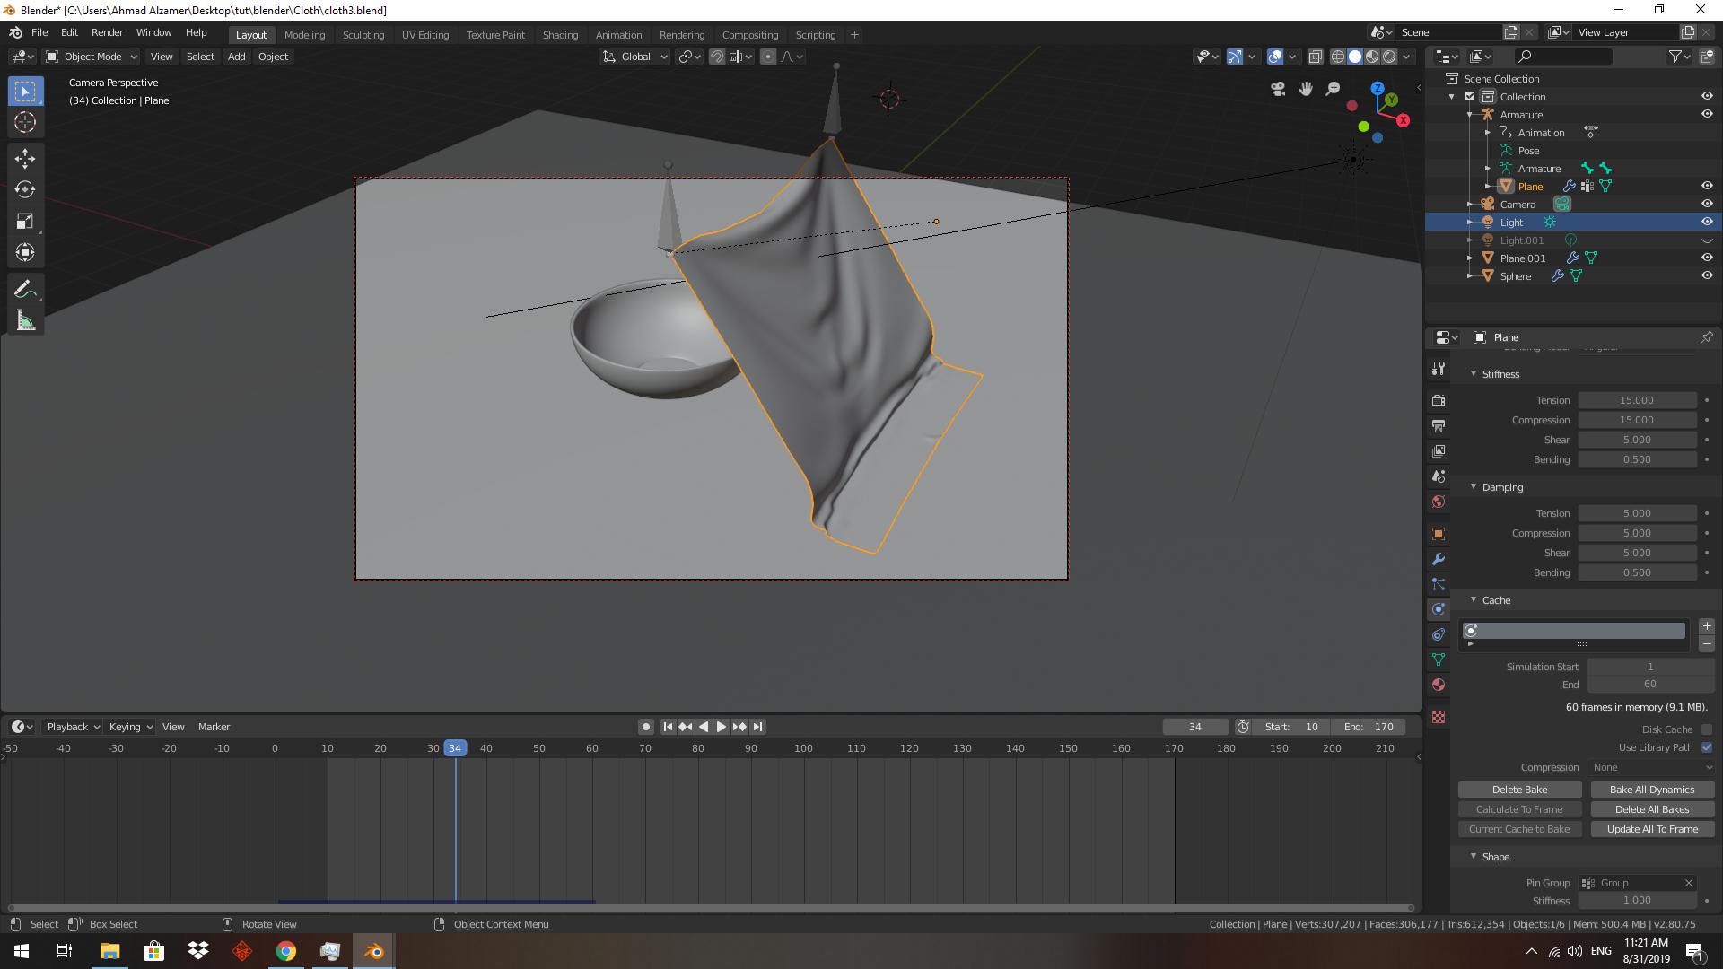Enable the Move tool

(x=25, y=159)
